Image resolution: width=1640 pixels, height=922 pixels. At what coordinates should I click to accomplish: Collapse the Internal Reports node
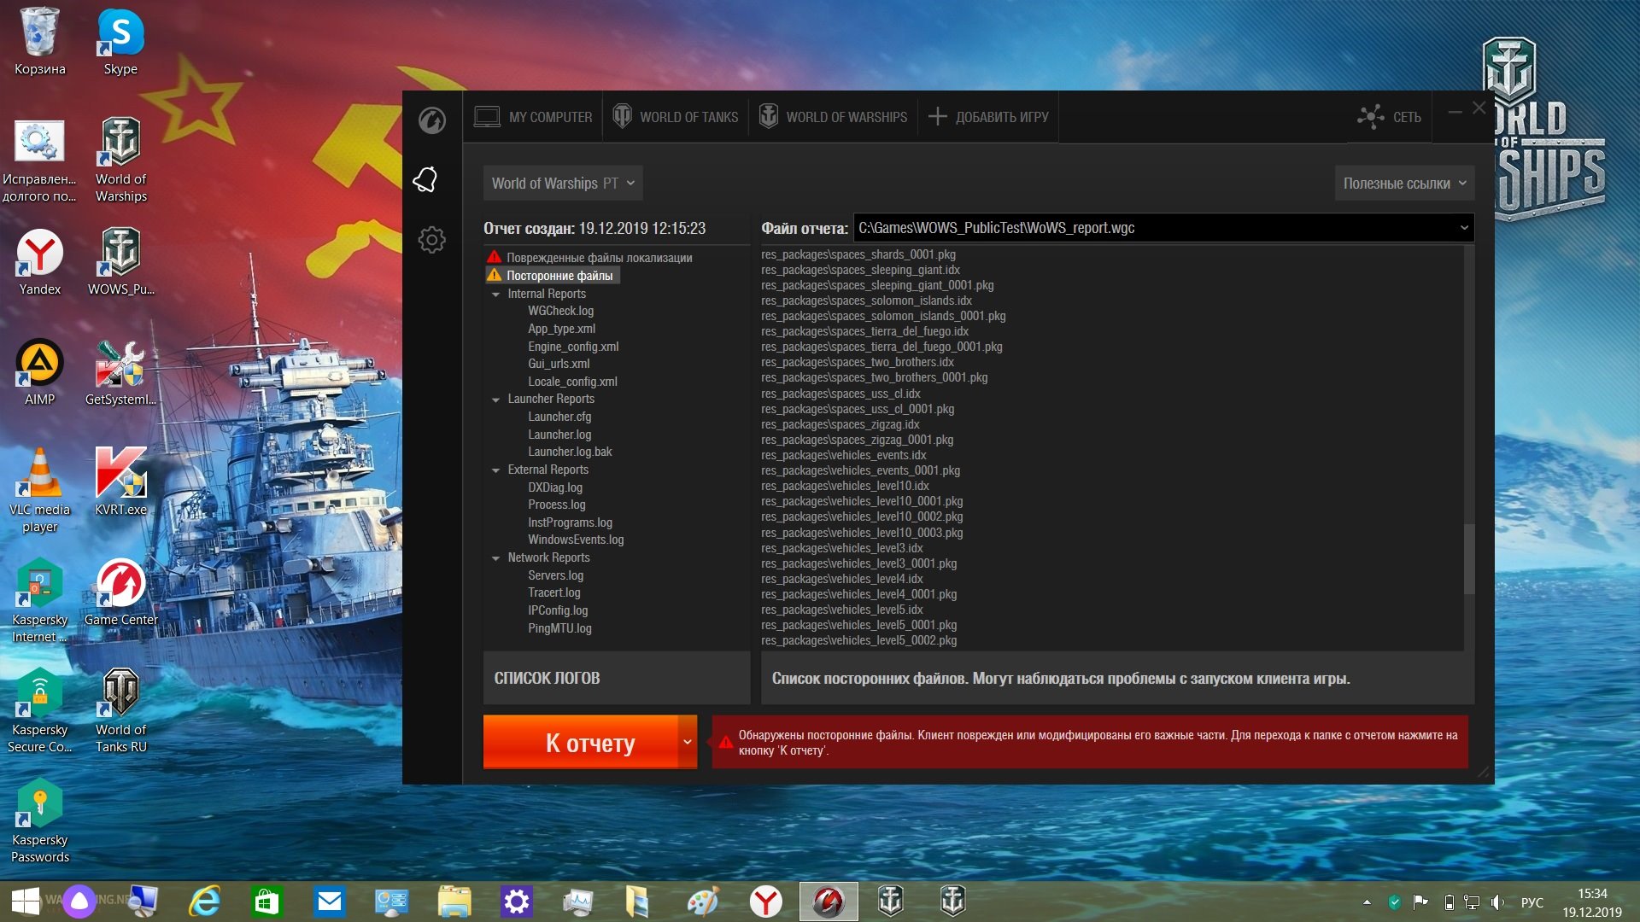tap(495, 294)
